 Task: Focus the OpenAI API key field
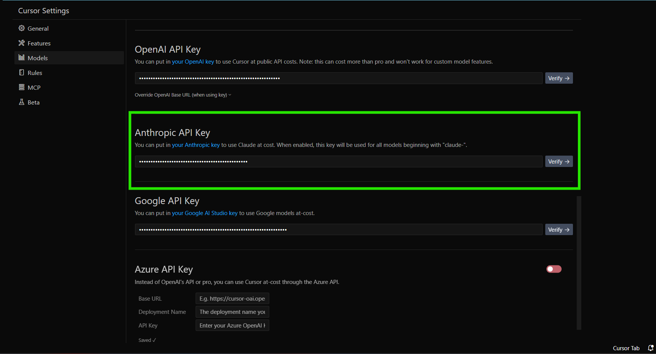pos(339,78)
